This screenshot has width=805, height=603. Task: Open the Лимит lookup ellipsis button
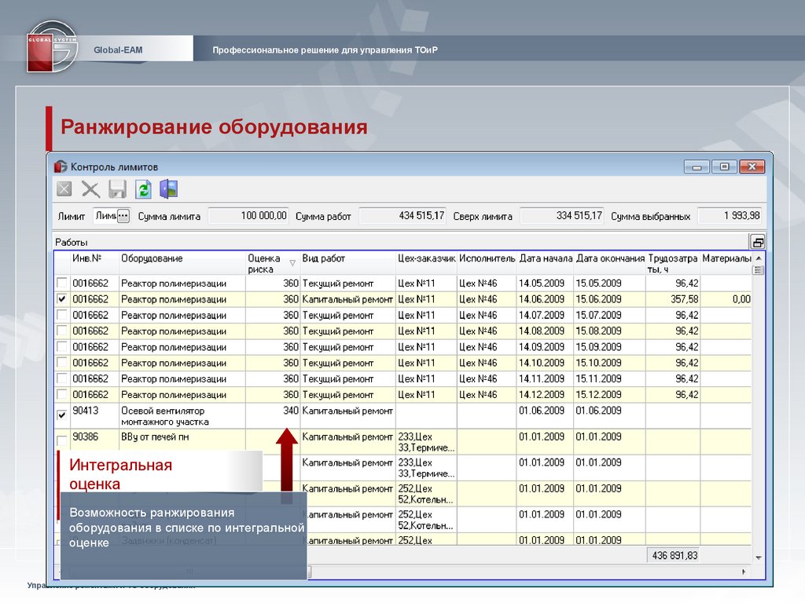point(123,217)
